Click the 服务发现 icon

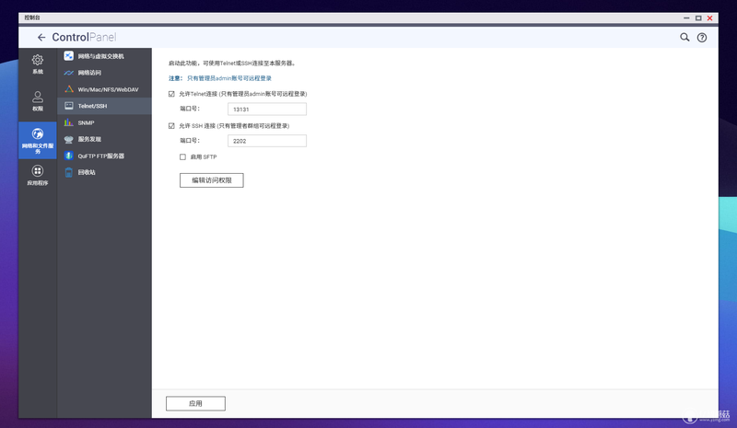pos(68,139)
